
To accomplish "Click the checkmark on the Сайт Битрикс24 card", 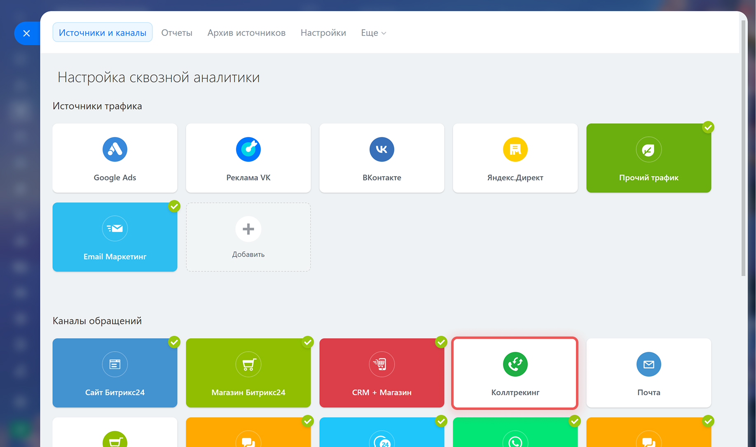I will [174, 342].
